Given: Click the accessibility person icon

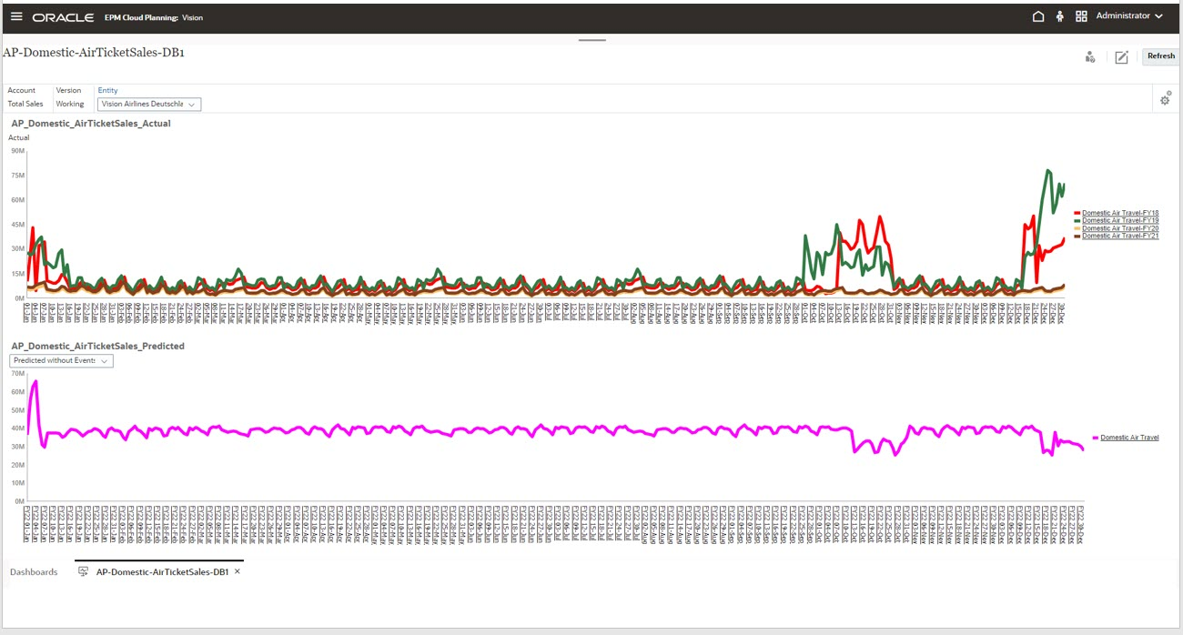Looking at the screenshot, I should (x=1058, y=15).
